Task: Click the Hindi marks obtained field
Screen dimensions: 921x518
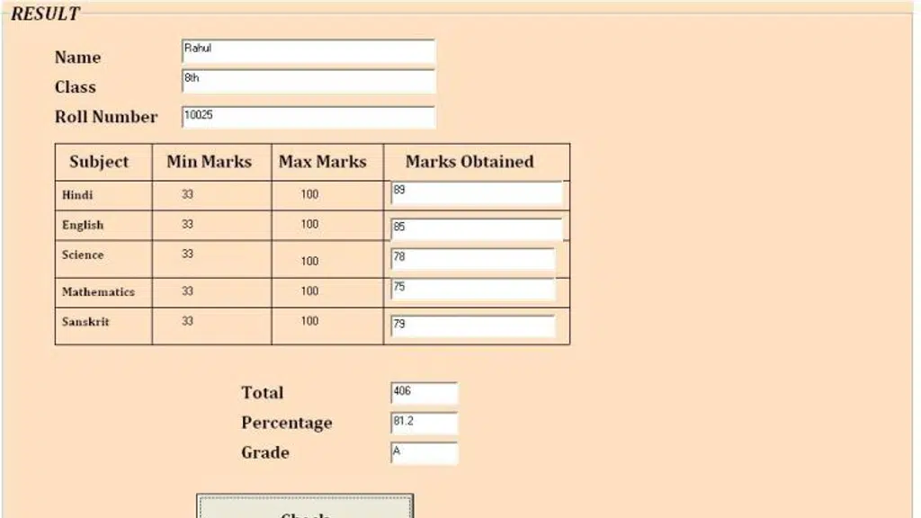Action: click(x=477, y=192)
